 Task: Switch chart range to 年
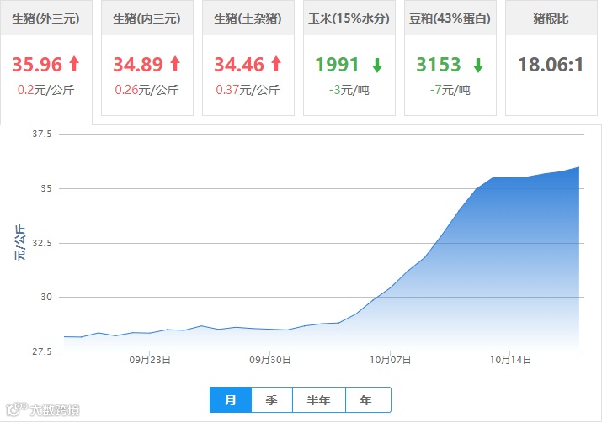[368, 400]
